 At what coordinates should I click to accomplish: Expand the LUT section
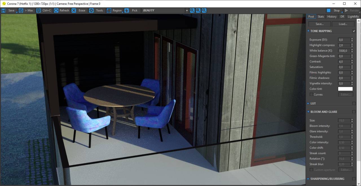pyautogui.click(x=308, y=103)
